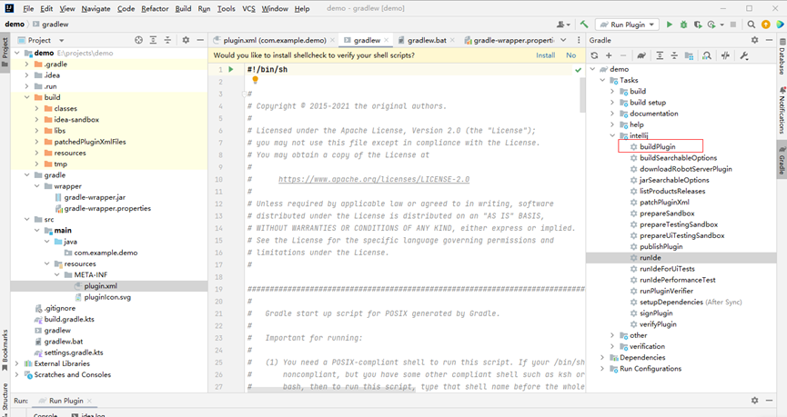Collapse all nodes in Gradle panel

674,55
